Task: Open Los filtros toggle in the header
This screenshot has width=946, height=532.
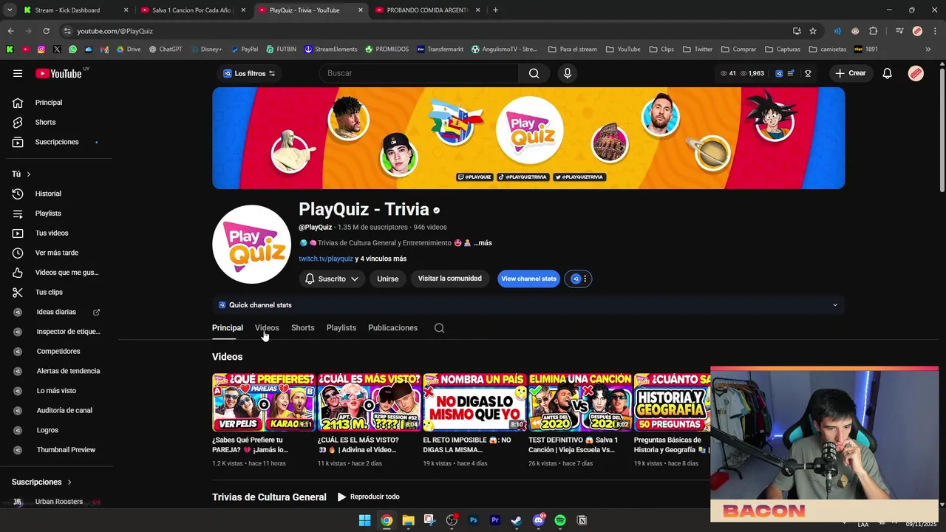Action: click(248, 73)
